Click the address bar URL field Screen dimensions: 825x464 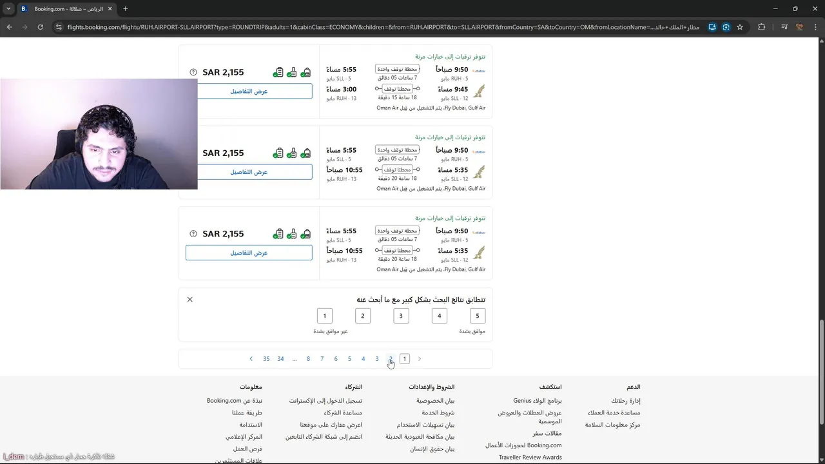383,27
